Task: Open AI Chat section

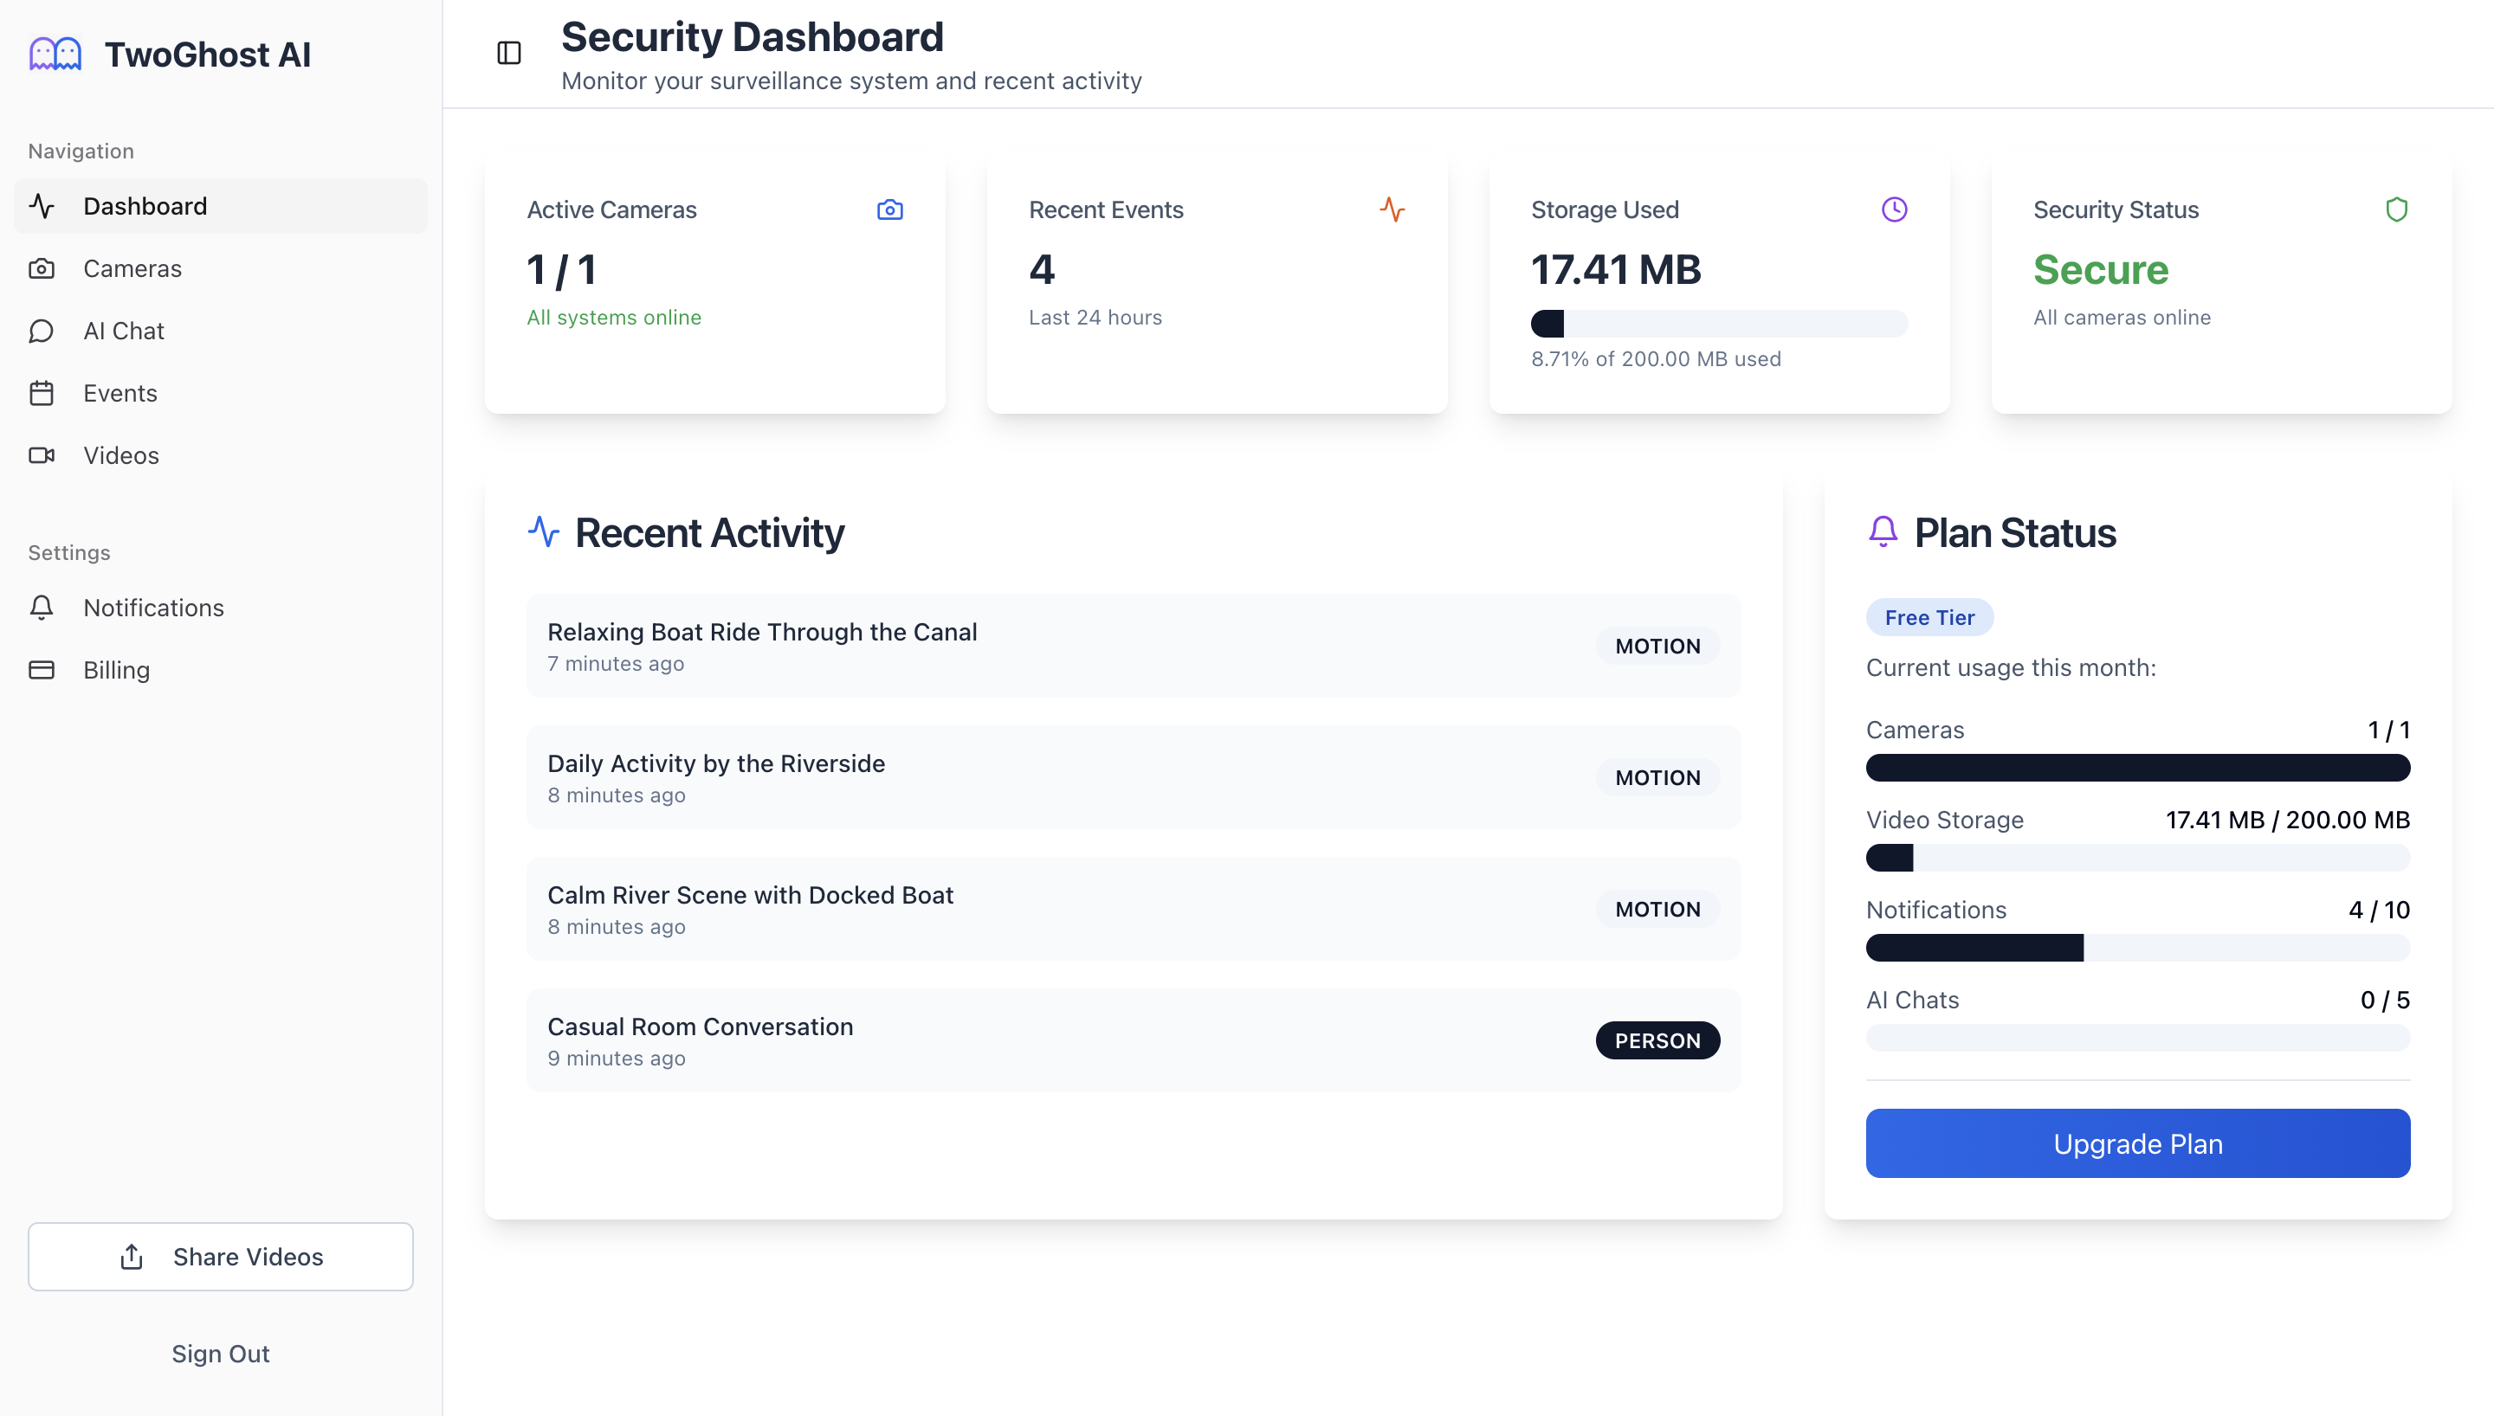Action: (x=221, y=331)
